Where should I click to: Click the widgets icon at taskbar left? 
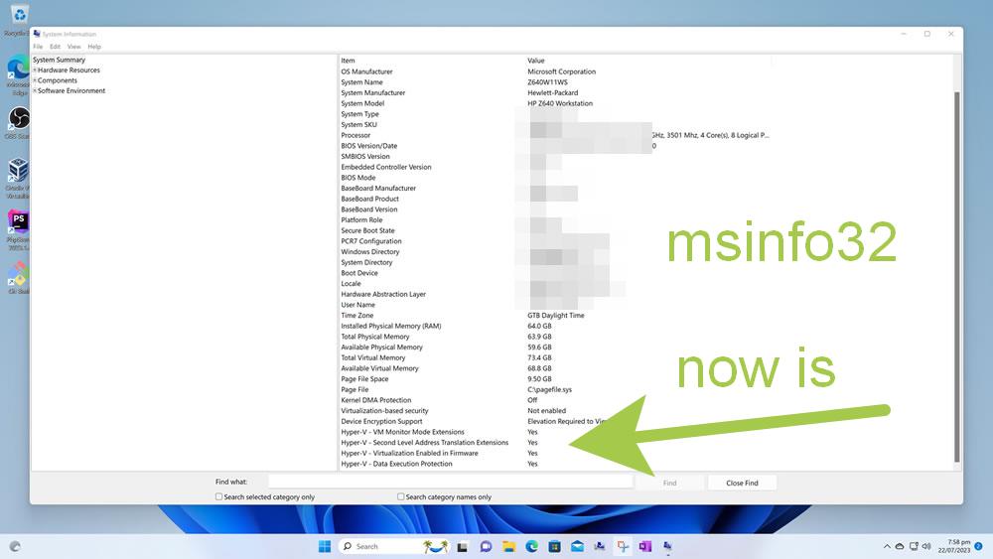(15, 546)
